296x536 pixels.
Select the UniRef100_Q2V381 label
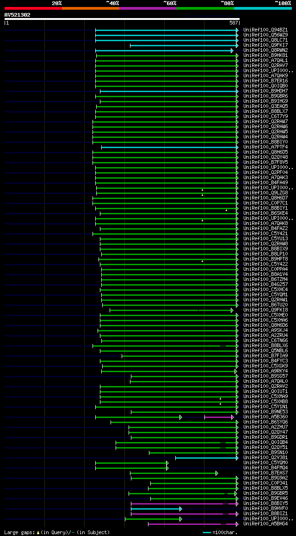pyautogui.click(x=265, y=458)
